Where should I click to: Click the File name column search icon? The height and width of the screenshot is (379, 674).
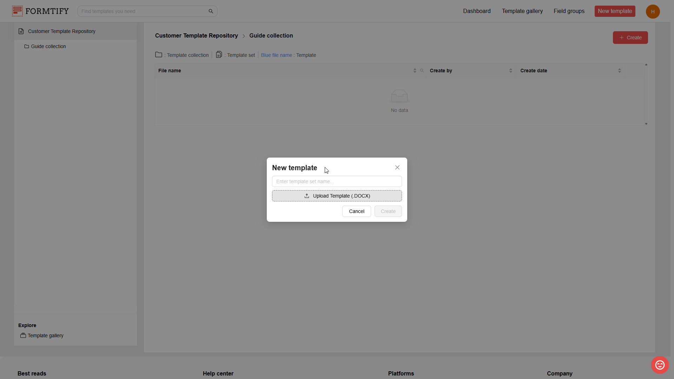pyautogui.click(x=422, y=71)
